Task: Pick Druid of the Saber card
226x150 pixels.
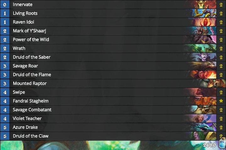Action: (94, 57)
